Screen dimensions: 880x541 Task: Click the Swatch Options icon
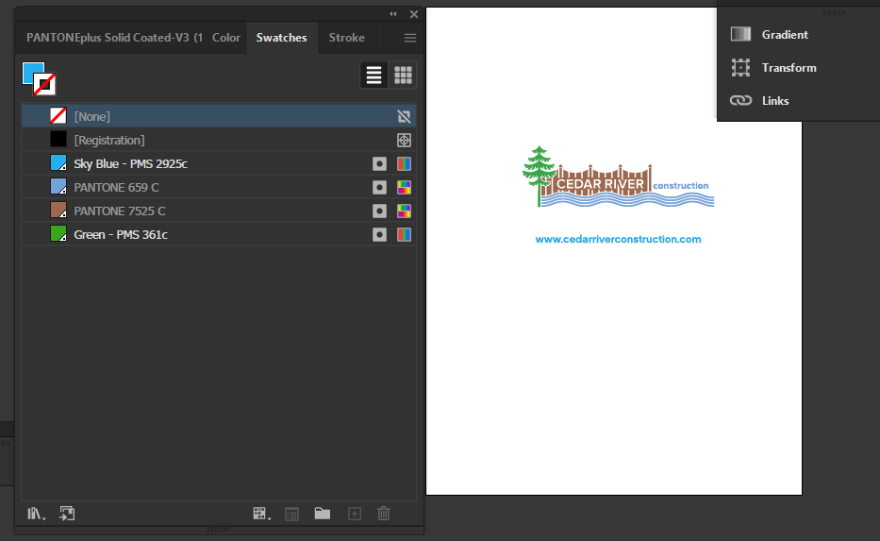pos(291,514)
